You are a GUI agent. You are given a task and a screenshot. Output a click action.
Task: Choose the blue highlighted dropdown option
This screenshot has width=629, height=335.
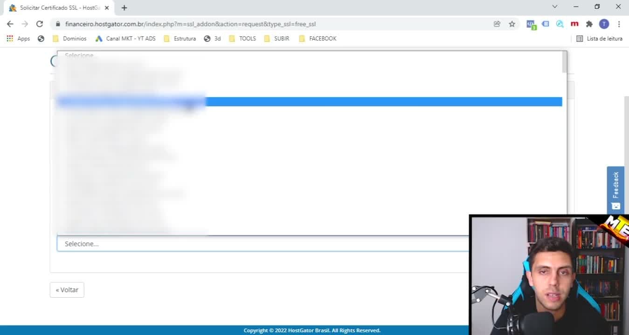[310, 101]
